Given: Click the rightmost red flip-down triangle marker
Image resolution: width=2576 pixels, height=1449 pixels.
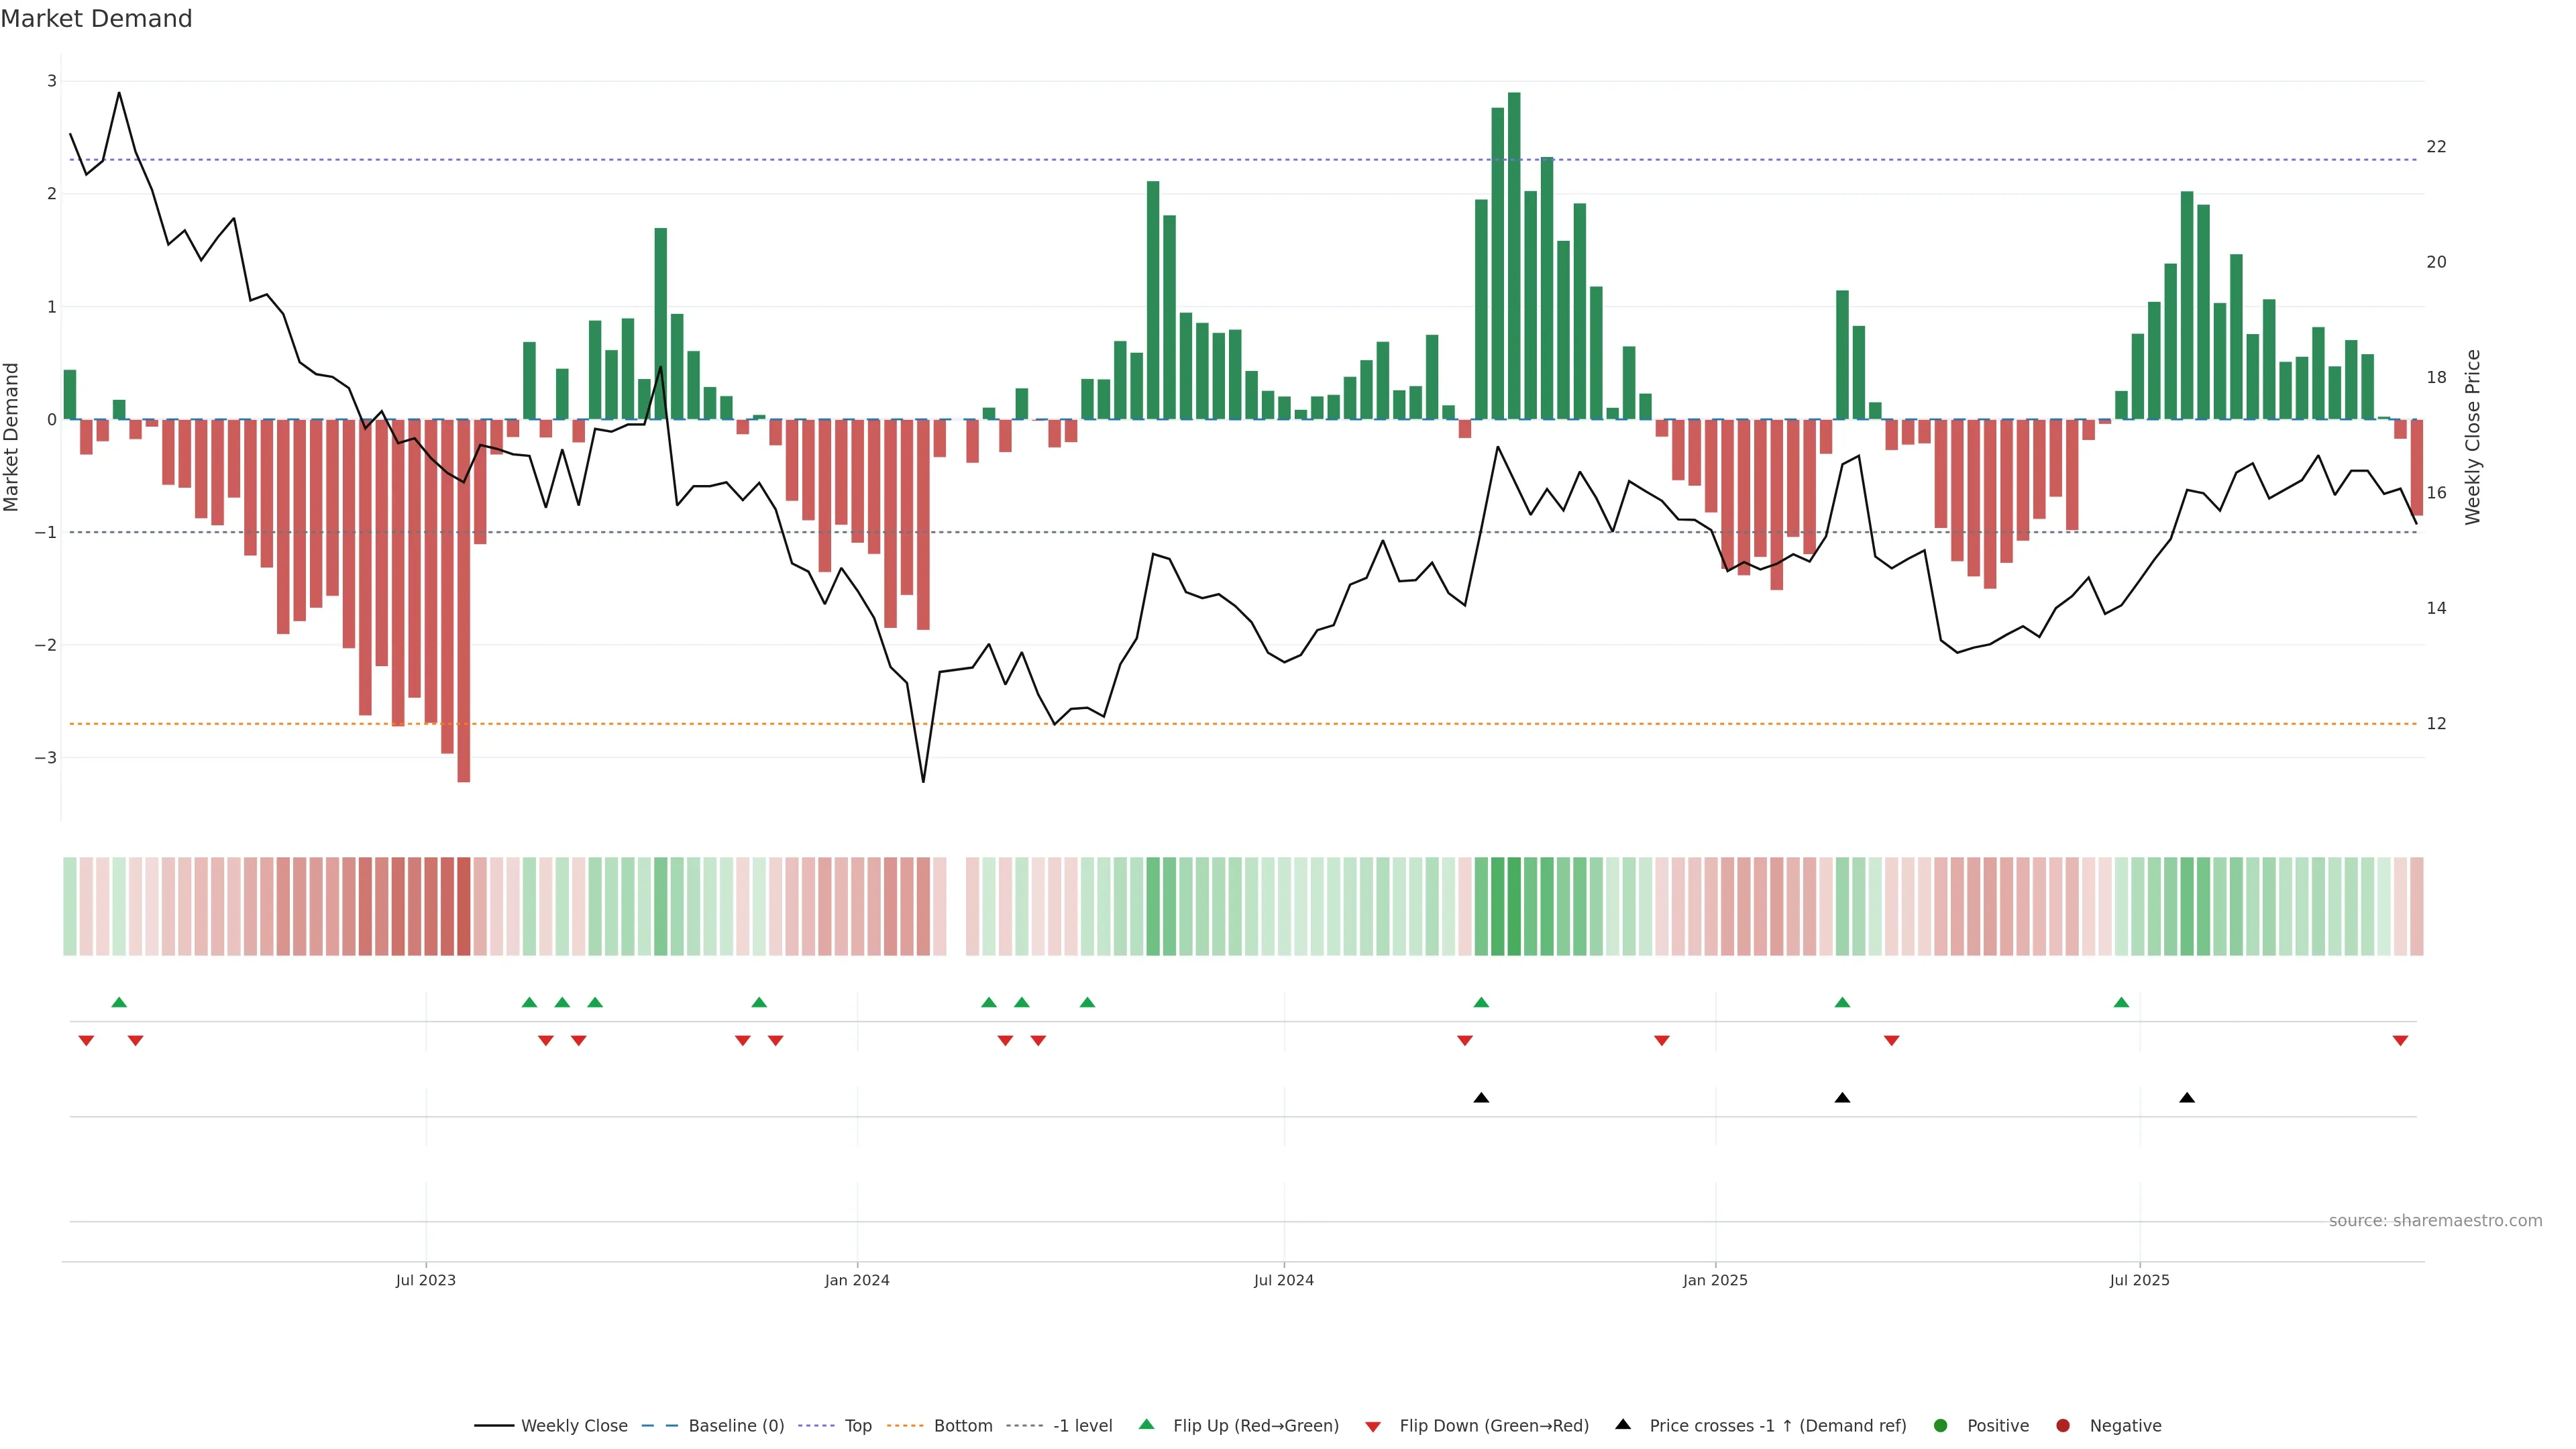Looking at the screenshot, I should (x=2400, y=1041).
